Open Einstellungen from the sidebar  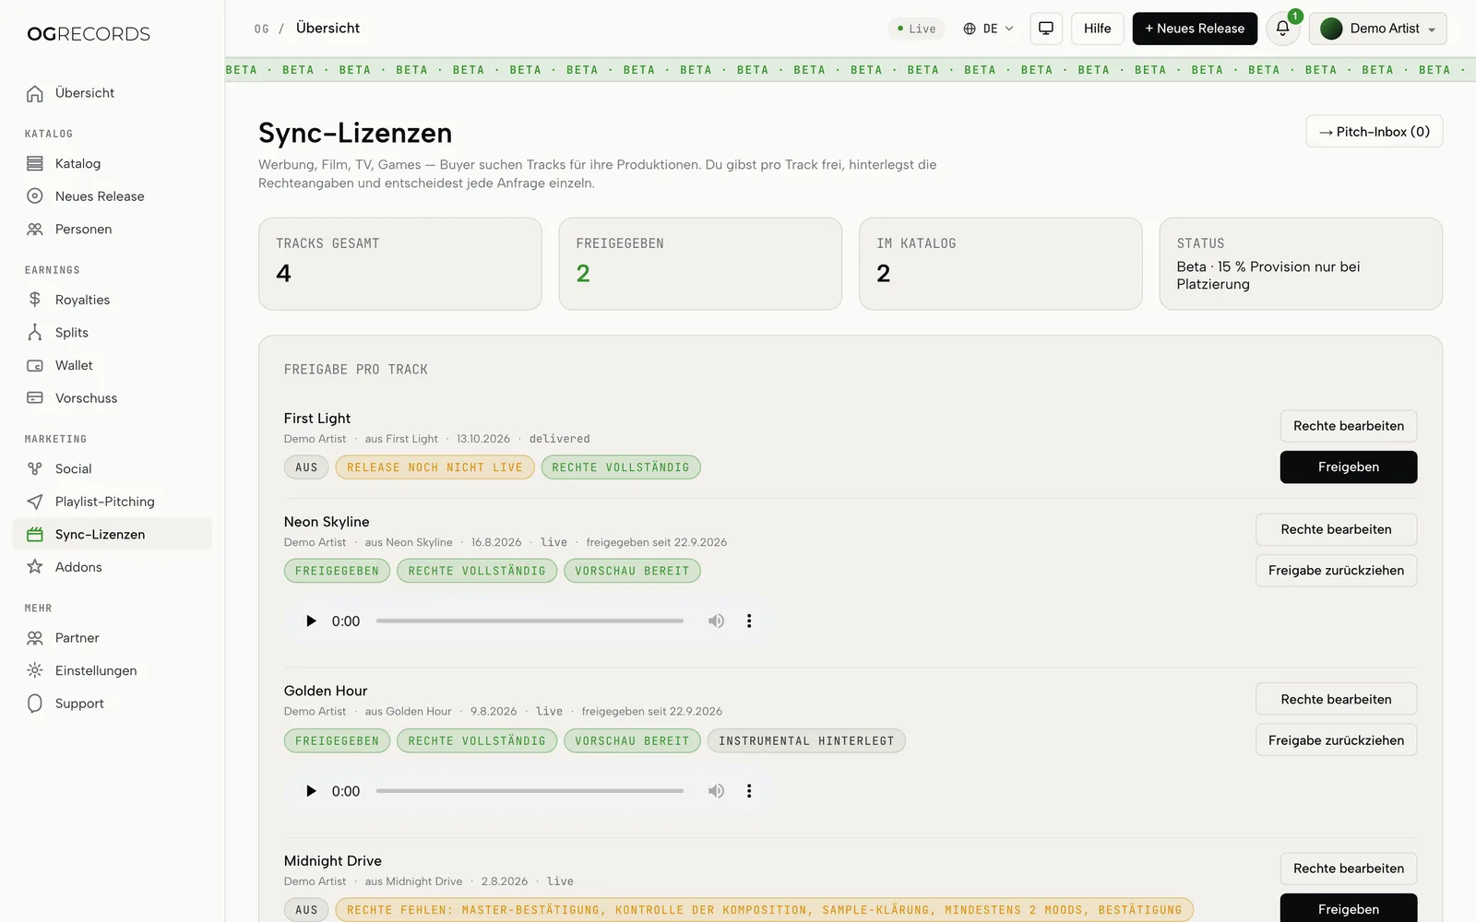tap(113, 670)
